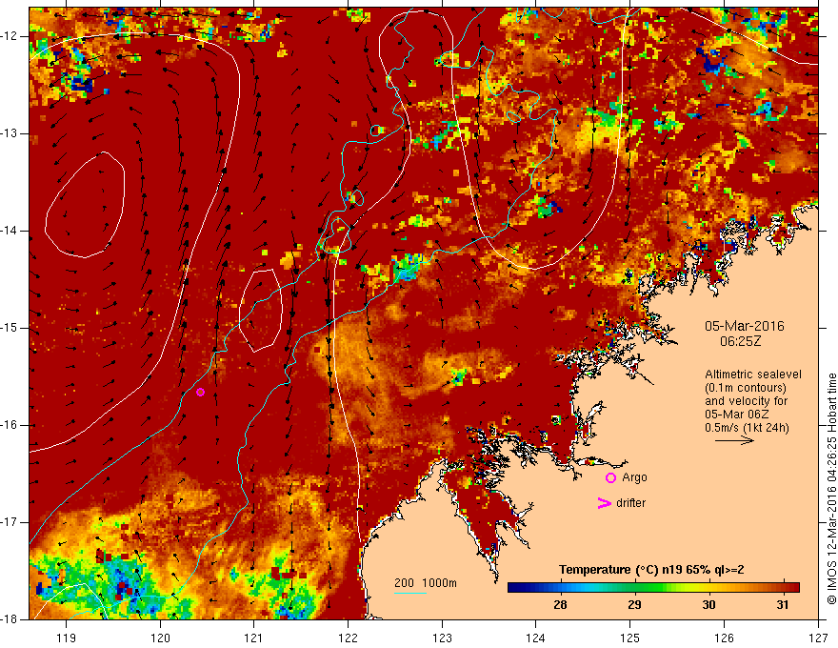Click the latitude label -12
Image resolution: width=838 pixels, height=648 pixels.
pos(10,36)
